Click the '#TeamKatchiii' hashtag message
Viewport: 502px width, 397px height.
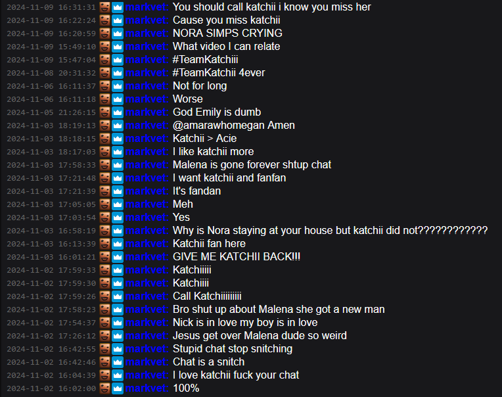pos(206,60)
